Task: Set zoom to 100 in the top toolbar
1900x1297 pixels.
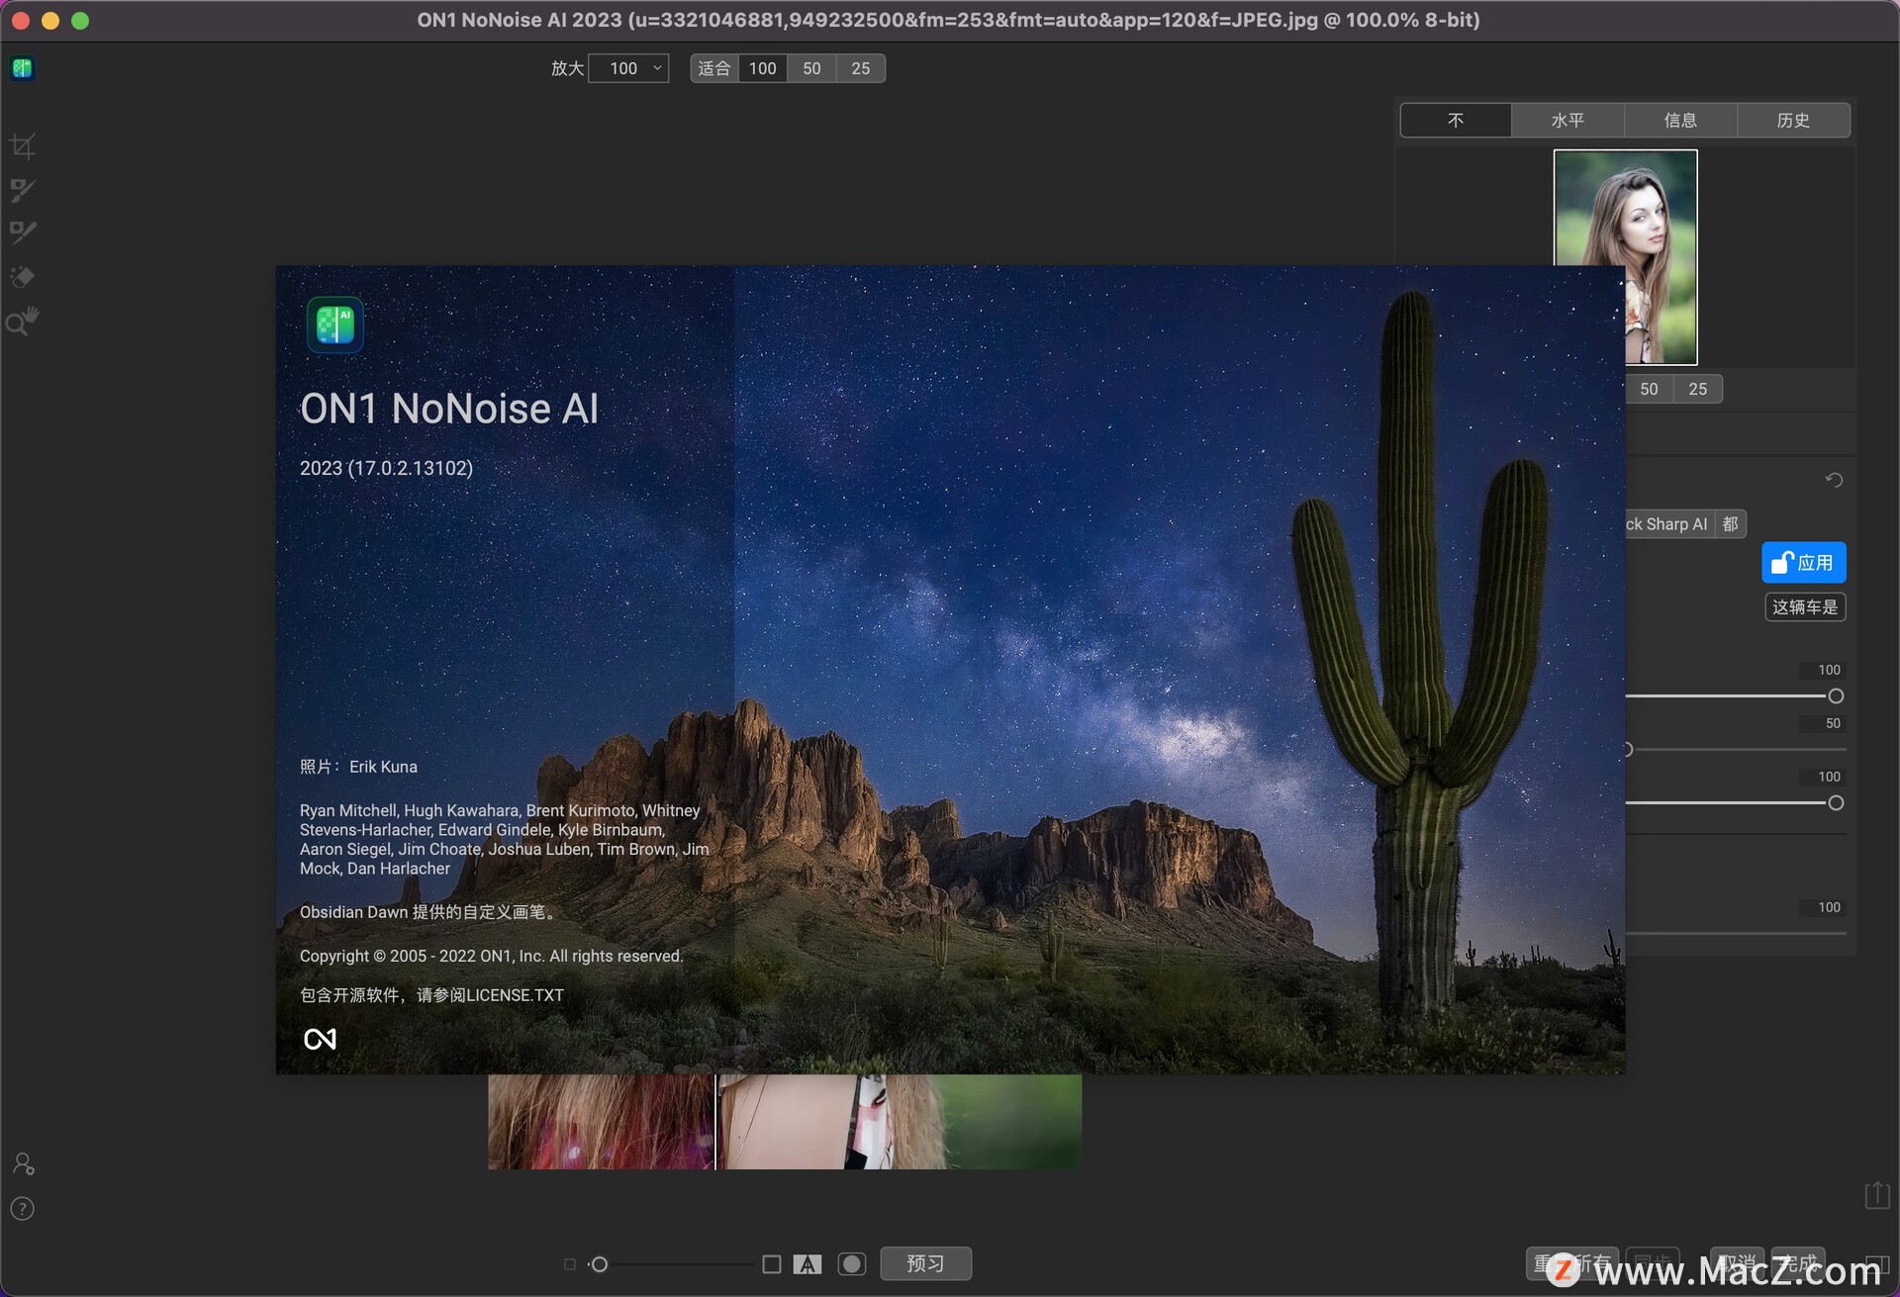Action: coord(762,68)
